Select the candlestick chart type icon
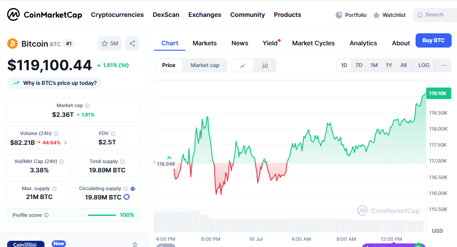 pos(265,65)
